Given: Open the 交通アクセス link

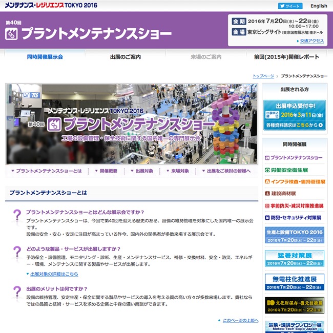Looking at the screenshot, I should 311,40.
